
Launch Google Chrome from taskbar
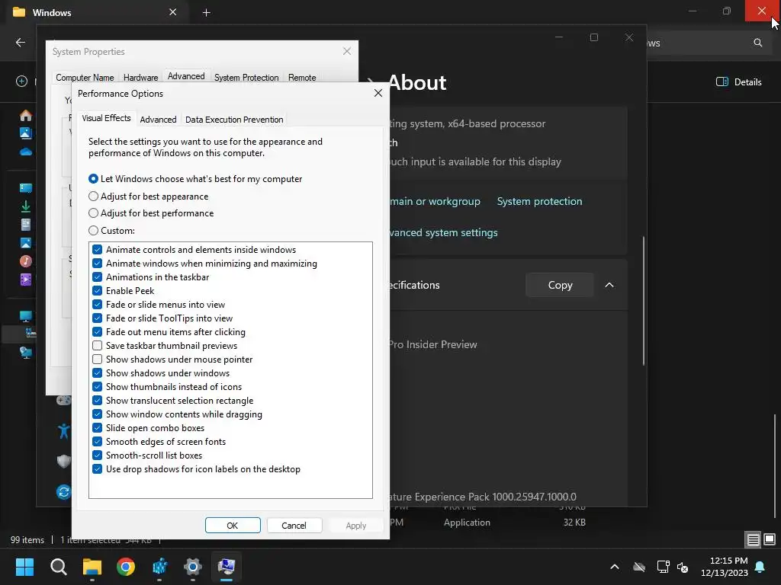pos(126,567)
